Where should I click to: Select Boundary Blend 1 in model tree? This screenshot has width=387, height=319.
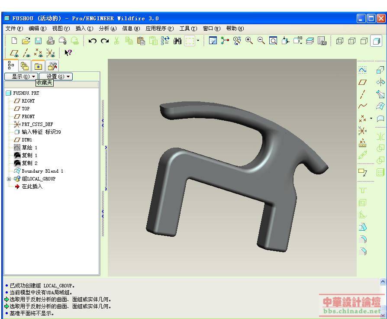[x=42, y=171]
